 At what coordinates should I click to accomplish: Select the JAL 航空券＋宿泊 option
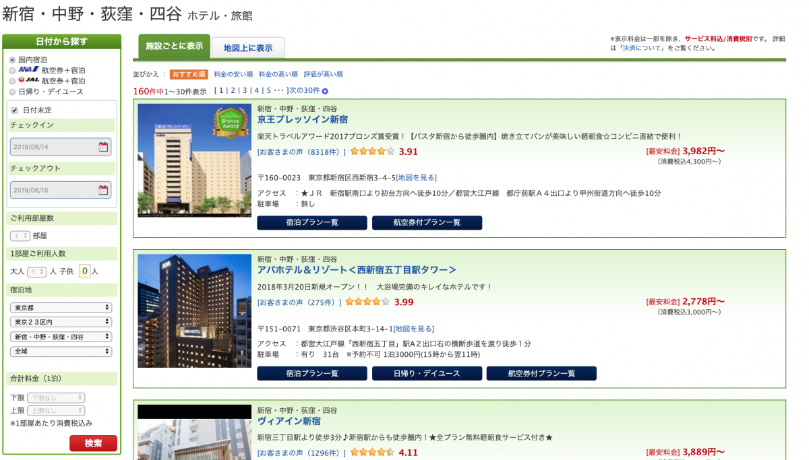click(x=12, y=81)
